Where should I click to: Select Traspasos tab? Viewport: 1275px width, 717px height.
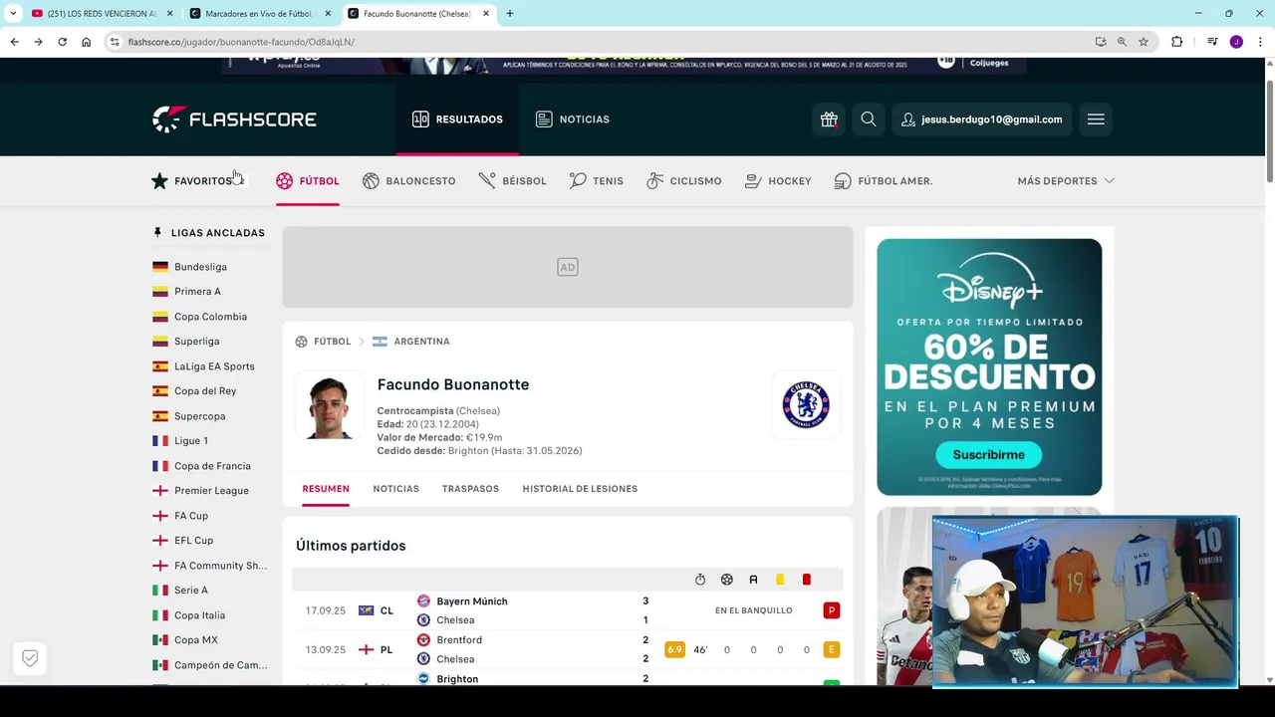pos(470,489)
